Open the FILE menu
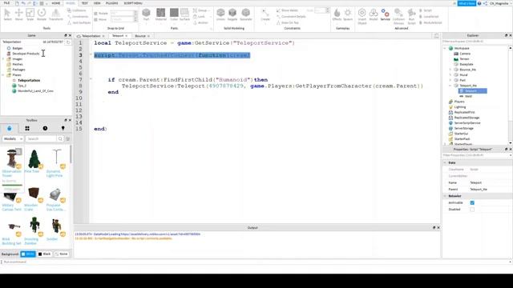513x288 pixels. [x=6, y=3]
